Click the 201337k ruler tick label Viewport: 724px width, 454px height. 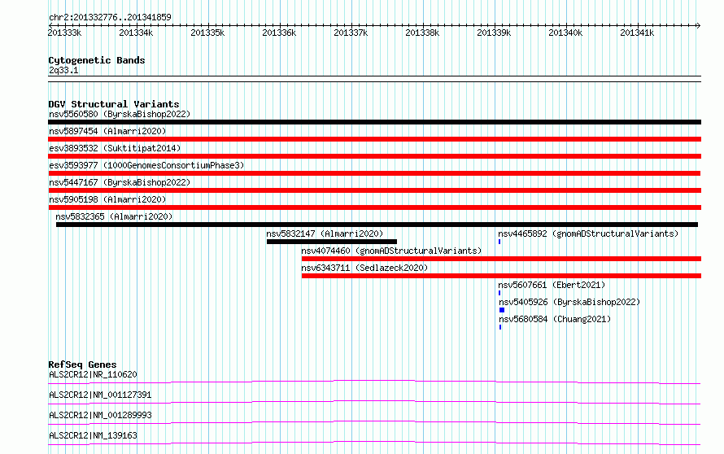click(x=351, y=33)
